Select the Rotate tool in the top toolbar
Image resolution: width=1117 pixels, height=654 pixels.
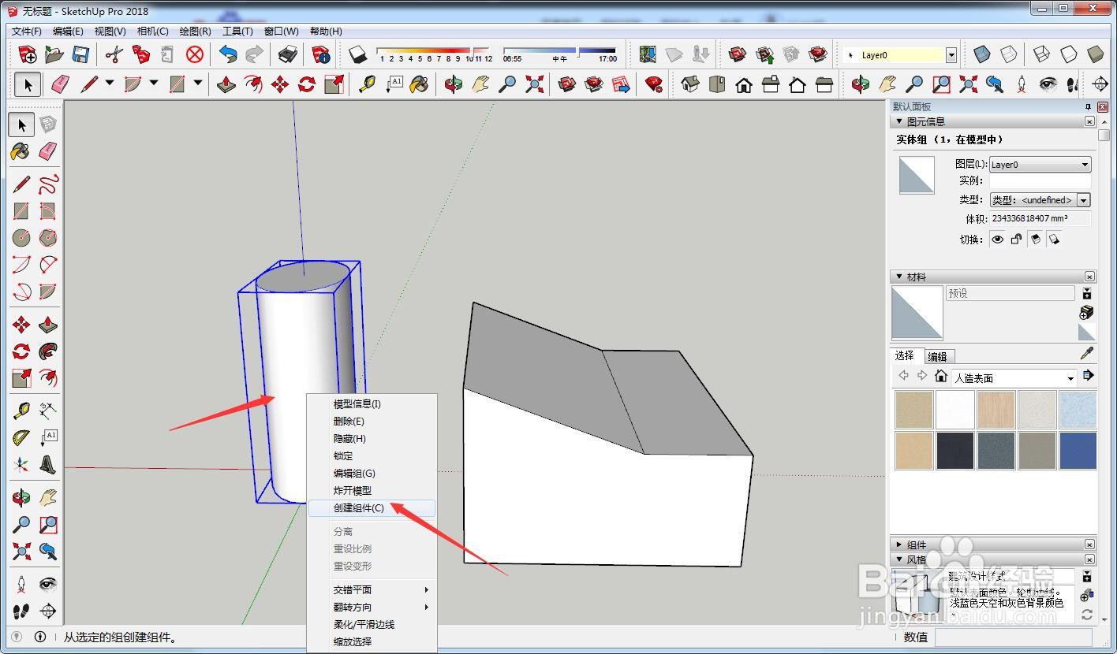tap(307, 84)
